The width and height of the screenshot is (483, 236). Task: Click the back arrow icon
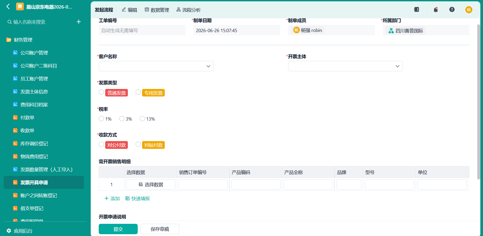[8, 6]
